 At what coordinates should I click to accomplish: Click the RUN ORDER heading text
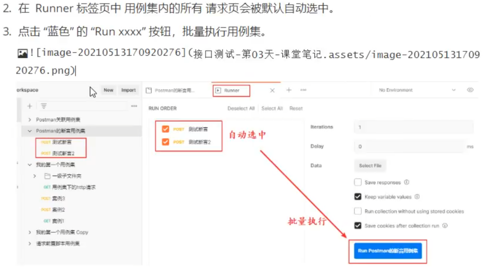tap(162, 108)
